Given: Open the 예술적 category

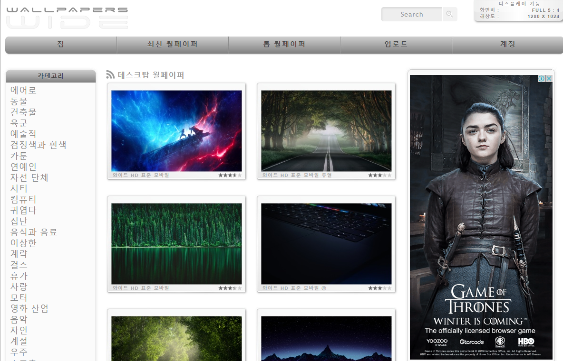Looking at the screenshot, I should [23, 134].
